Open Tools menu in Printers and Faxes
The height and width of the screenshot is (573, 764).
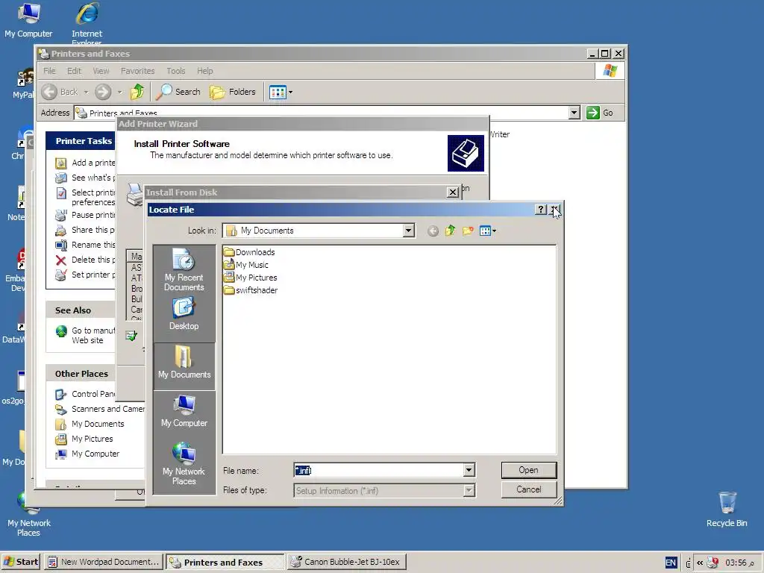(176, 71)
